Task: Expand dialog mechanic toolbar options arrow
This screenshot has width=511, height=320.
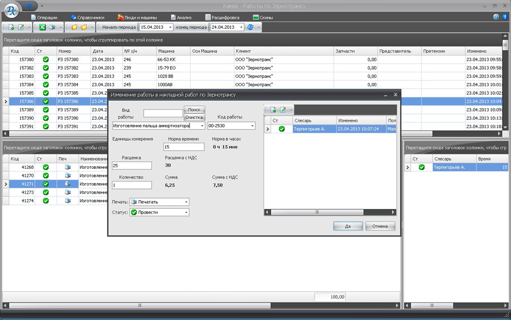Action: tap(291, 110)
